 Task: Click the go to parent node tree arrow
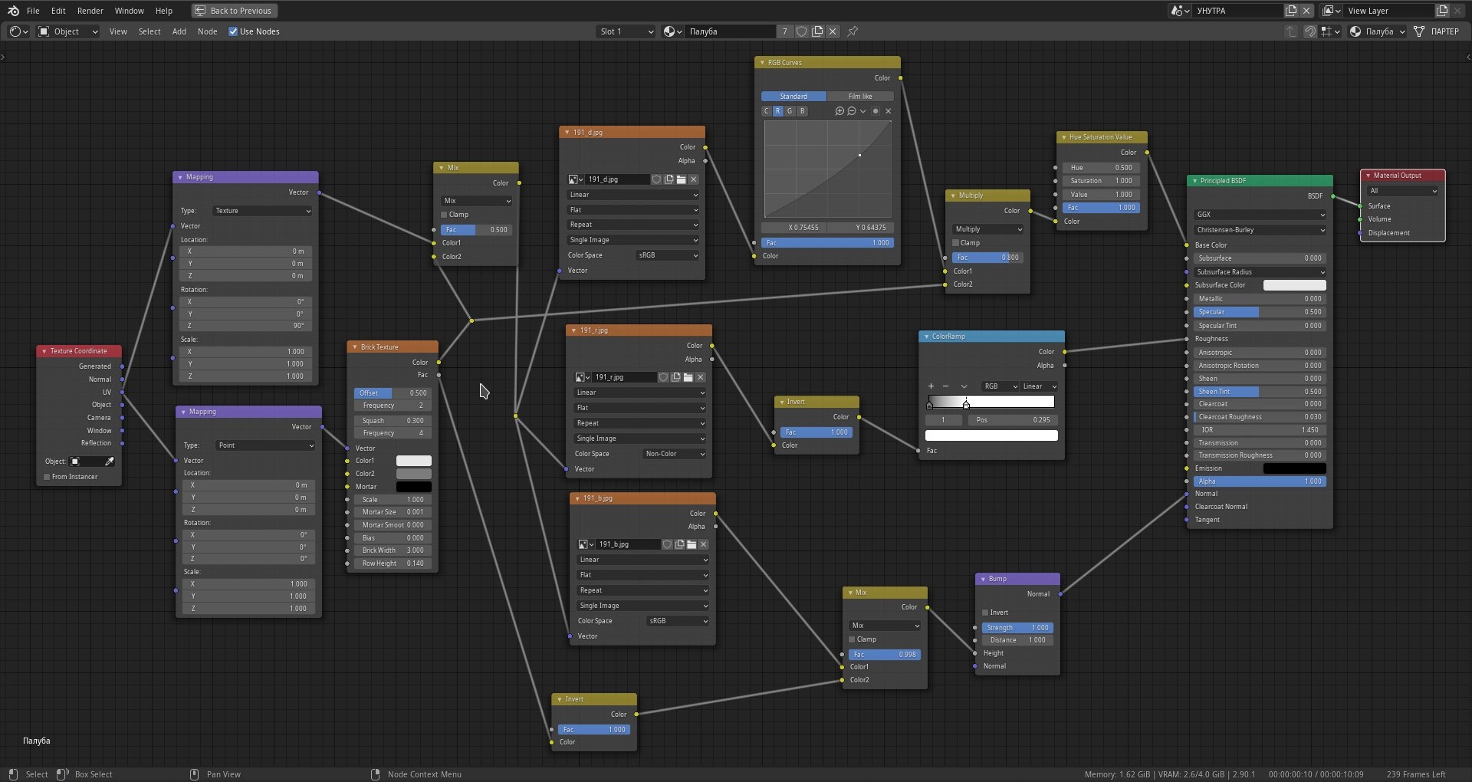pyautogui.click(x=1291, y=31)
